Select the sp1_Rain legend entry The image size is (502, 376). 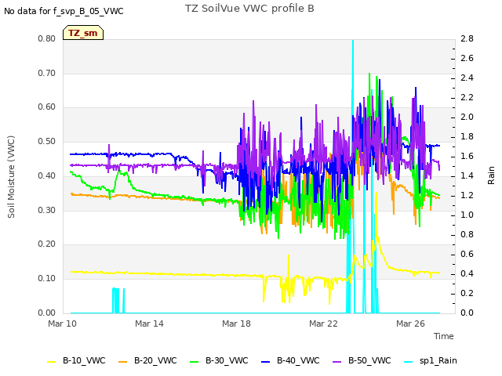tap(431, 360)
